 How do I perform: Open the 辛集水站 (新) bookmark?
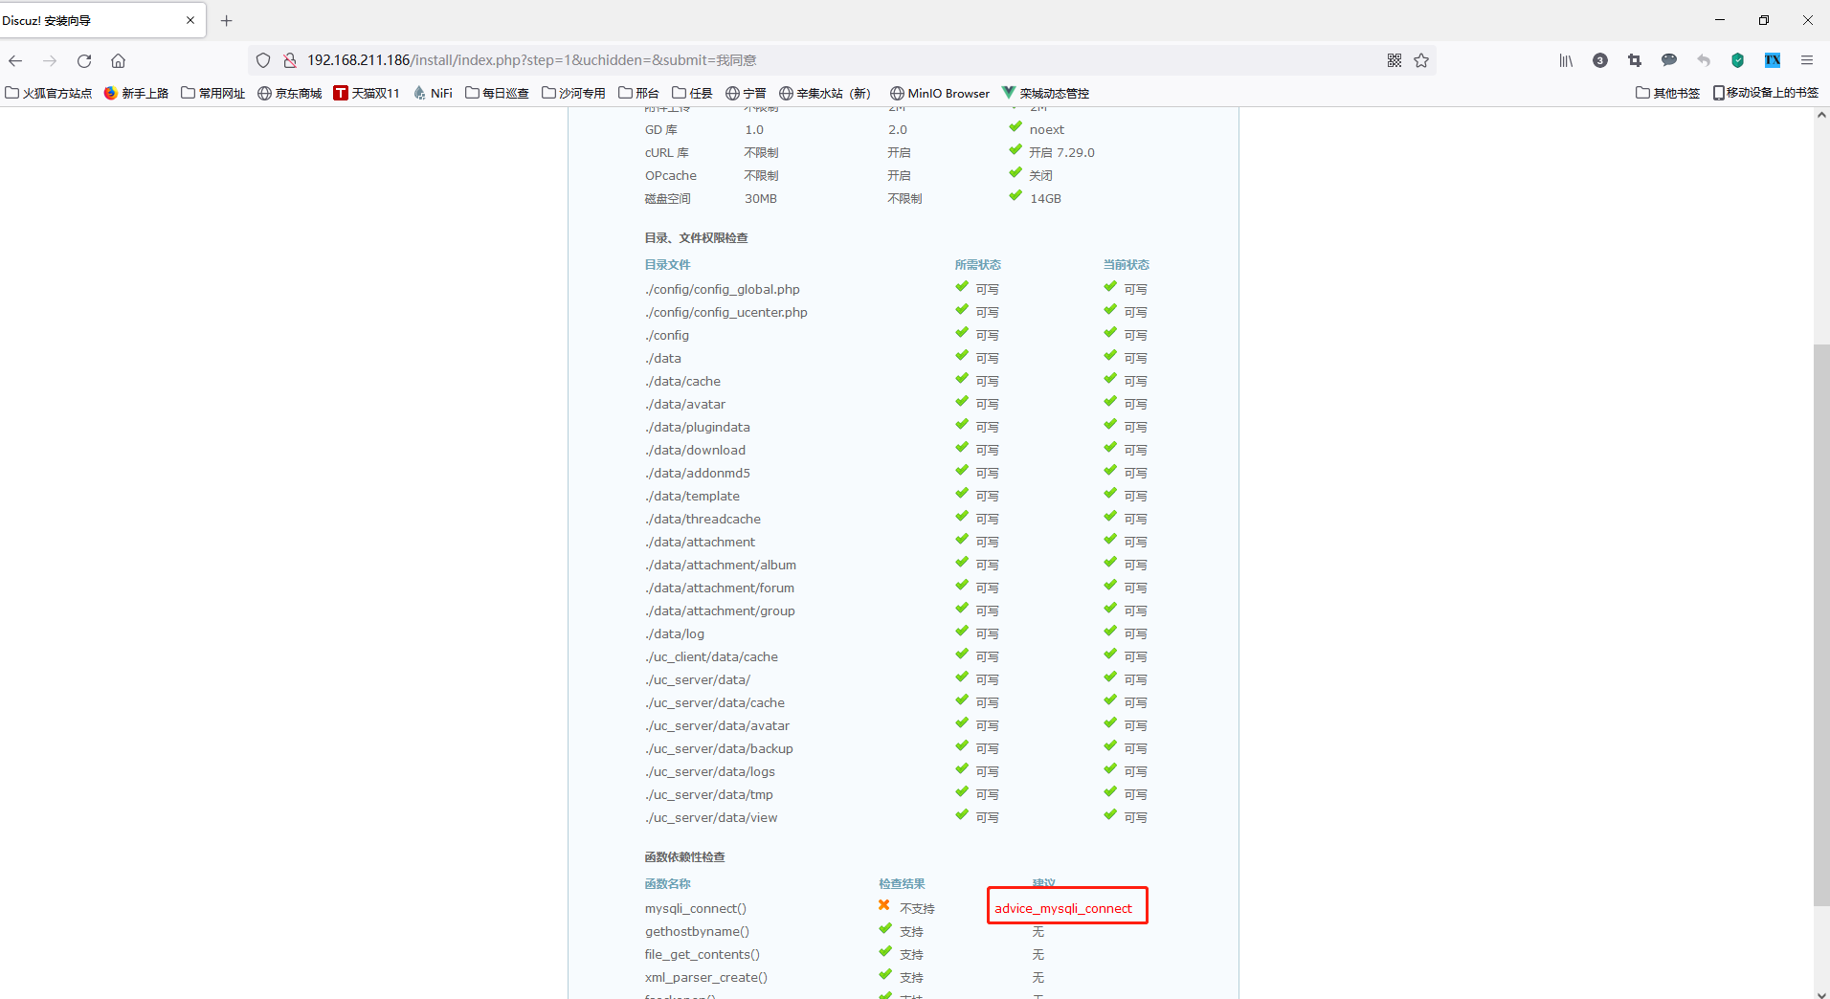coord(825,93)
